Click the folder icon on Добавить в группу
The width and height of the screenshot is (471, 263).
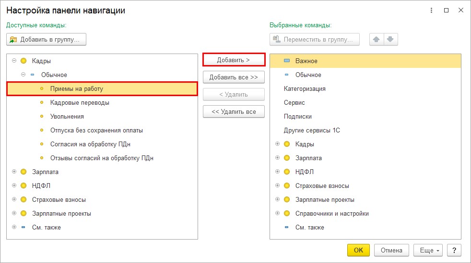[13, 39]
